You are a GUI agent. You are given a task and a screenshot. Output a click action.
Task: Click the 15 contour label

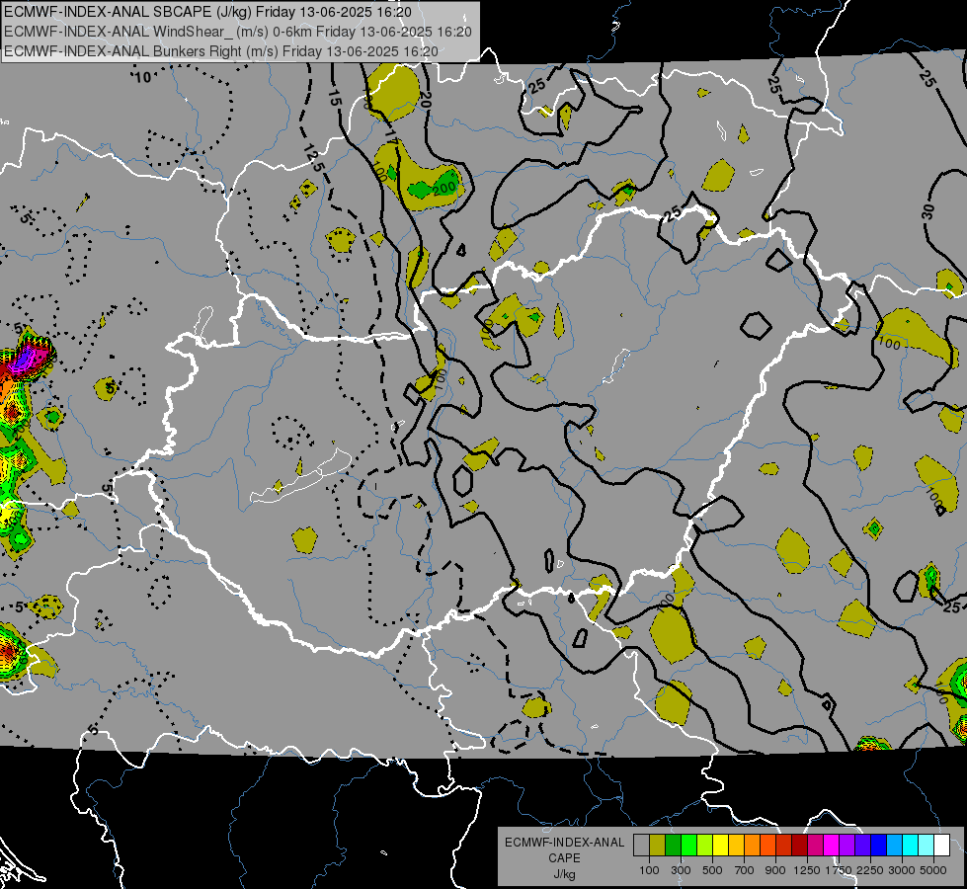pos(334,98)
